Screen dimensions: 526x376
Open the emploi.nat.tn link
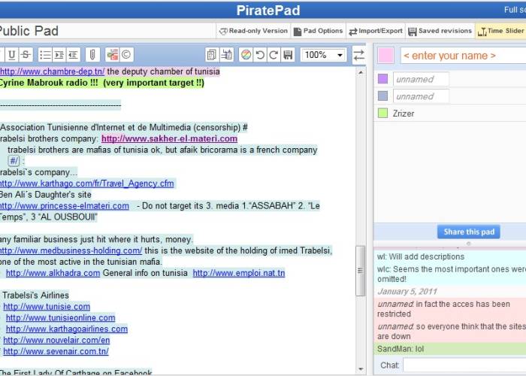click(239, 273)
